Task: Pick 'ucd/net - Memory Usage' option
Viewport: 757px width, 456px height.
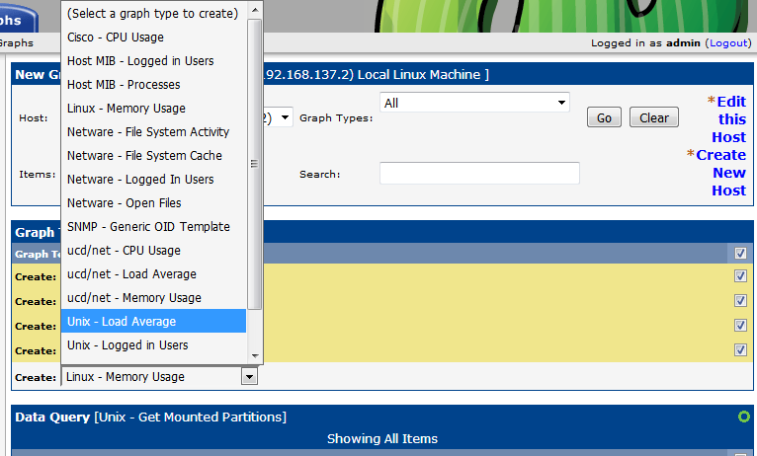Action: click(153, 297)
